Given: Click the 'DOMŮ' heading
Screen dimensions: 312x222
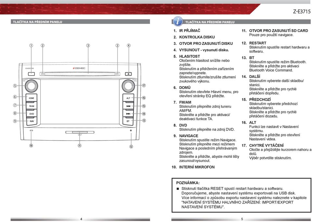Looking at the screenshot, I should [185, 88].
